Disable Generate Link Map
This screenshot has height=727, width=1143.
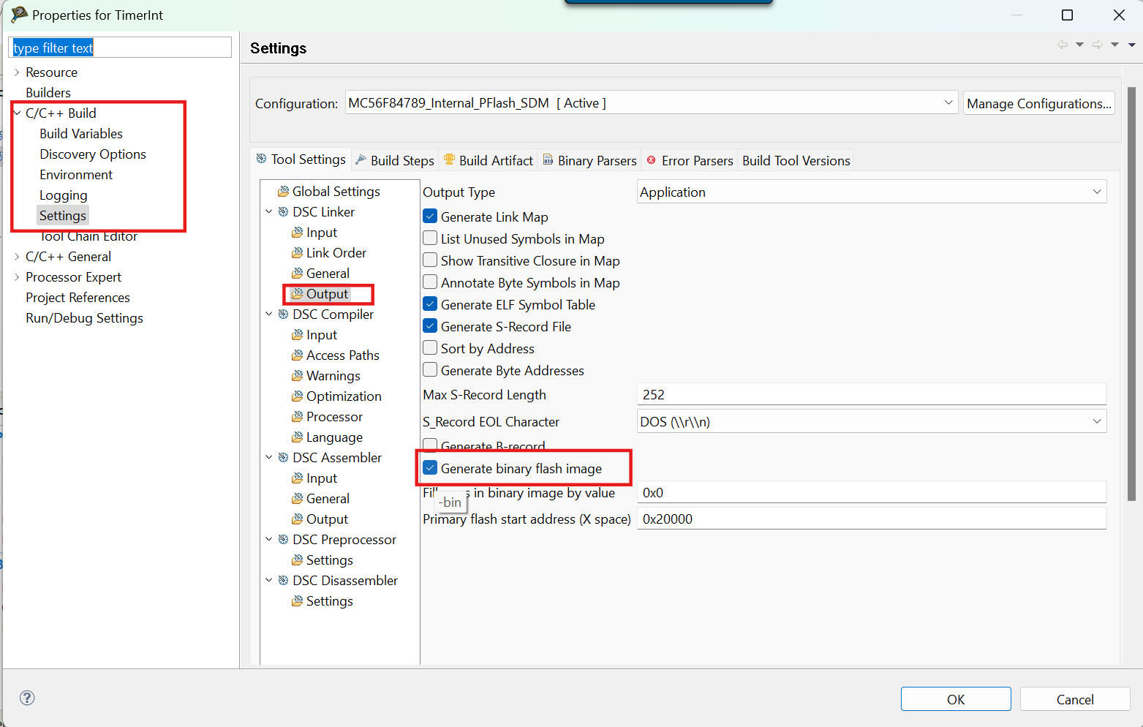coord(430,216)
